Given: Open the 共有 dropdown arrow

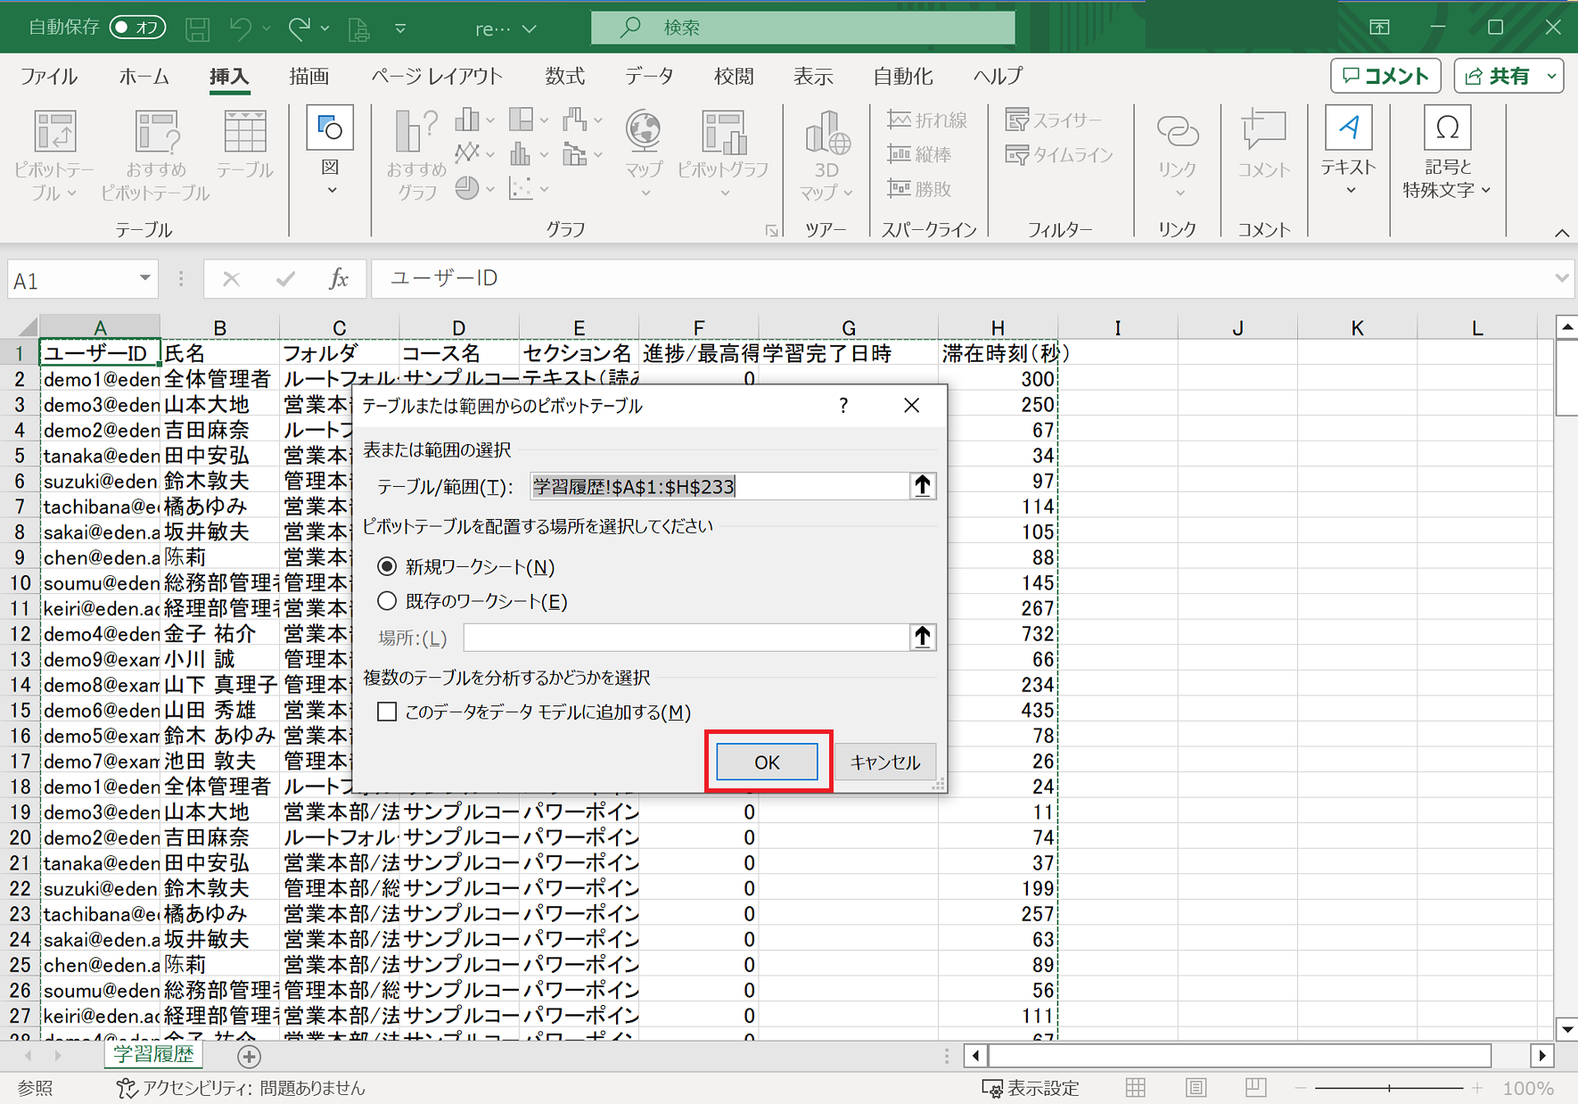Looking at the screenshot, I should point(1552,77).
